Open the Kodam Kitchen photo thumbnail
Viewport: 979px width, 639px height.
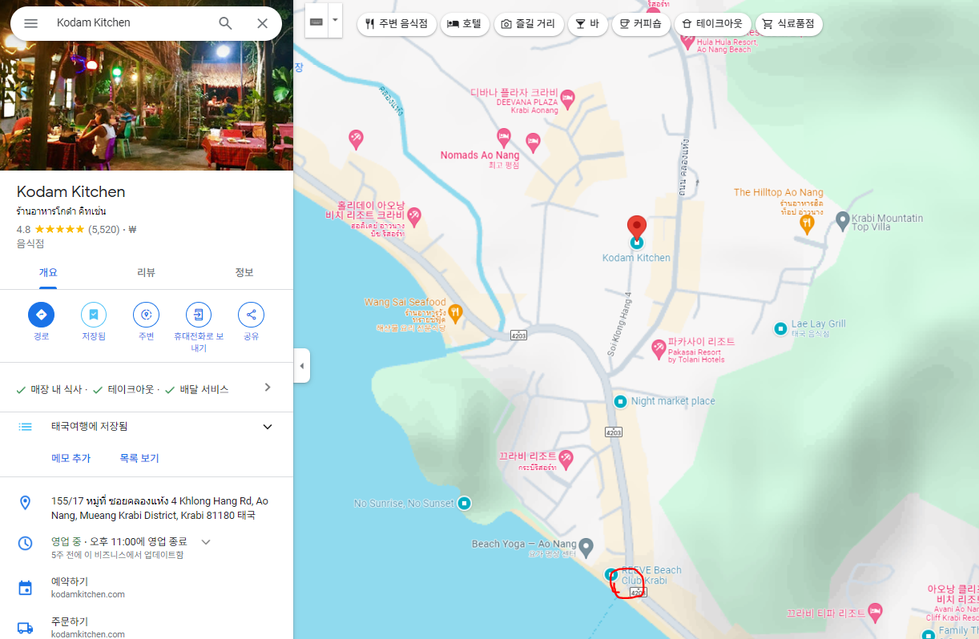pos(147,105)
